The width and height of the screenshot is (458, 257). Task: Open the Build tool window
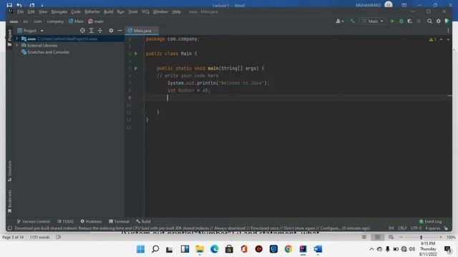point(143,221)
